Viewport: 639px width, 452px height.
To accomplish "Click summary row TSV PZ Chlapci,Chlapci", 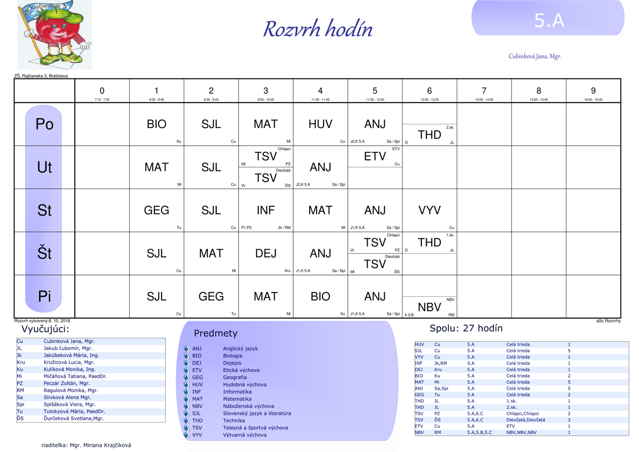I will pyautogui.click(x=521, y=414).
